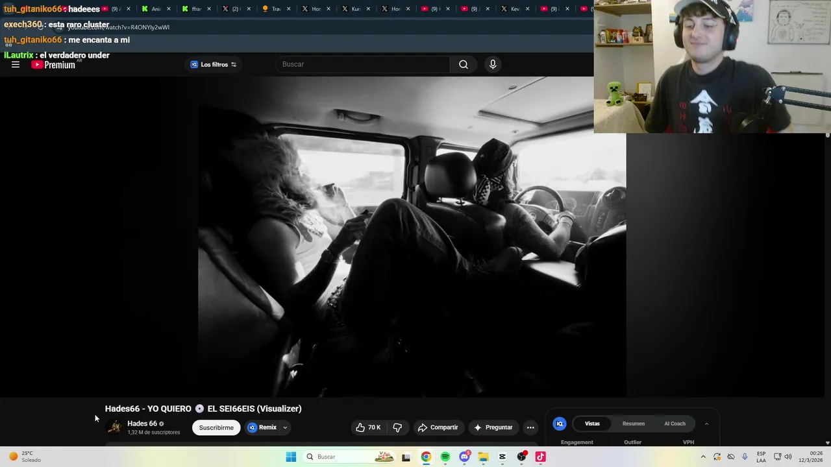Click the Engagement stat label
831x467 pixels.
point(577,442)
